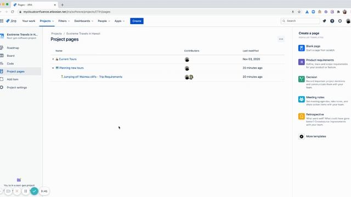Click the Project pages sidebar icon
The height and width of the screenshot is (197, 351).
(x=2, y=72)
